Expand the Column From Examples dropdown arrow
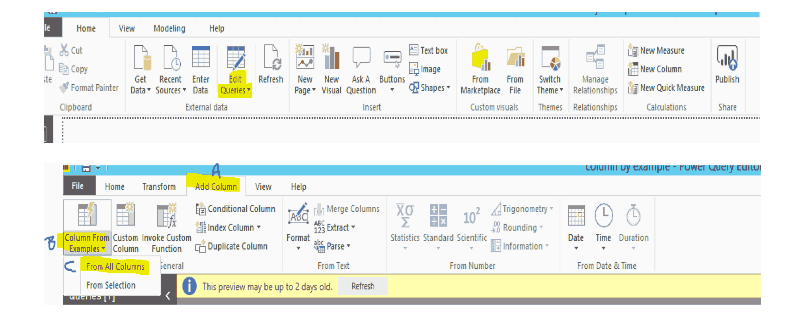This screenshot has height=318, width=796. tap(103, 248)
